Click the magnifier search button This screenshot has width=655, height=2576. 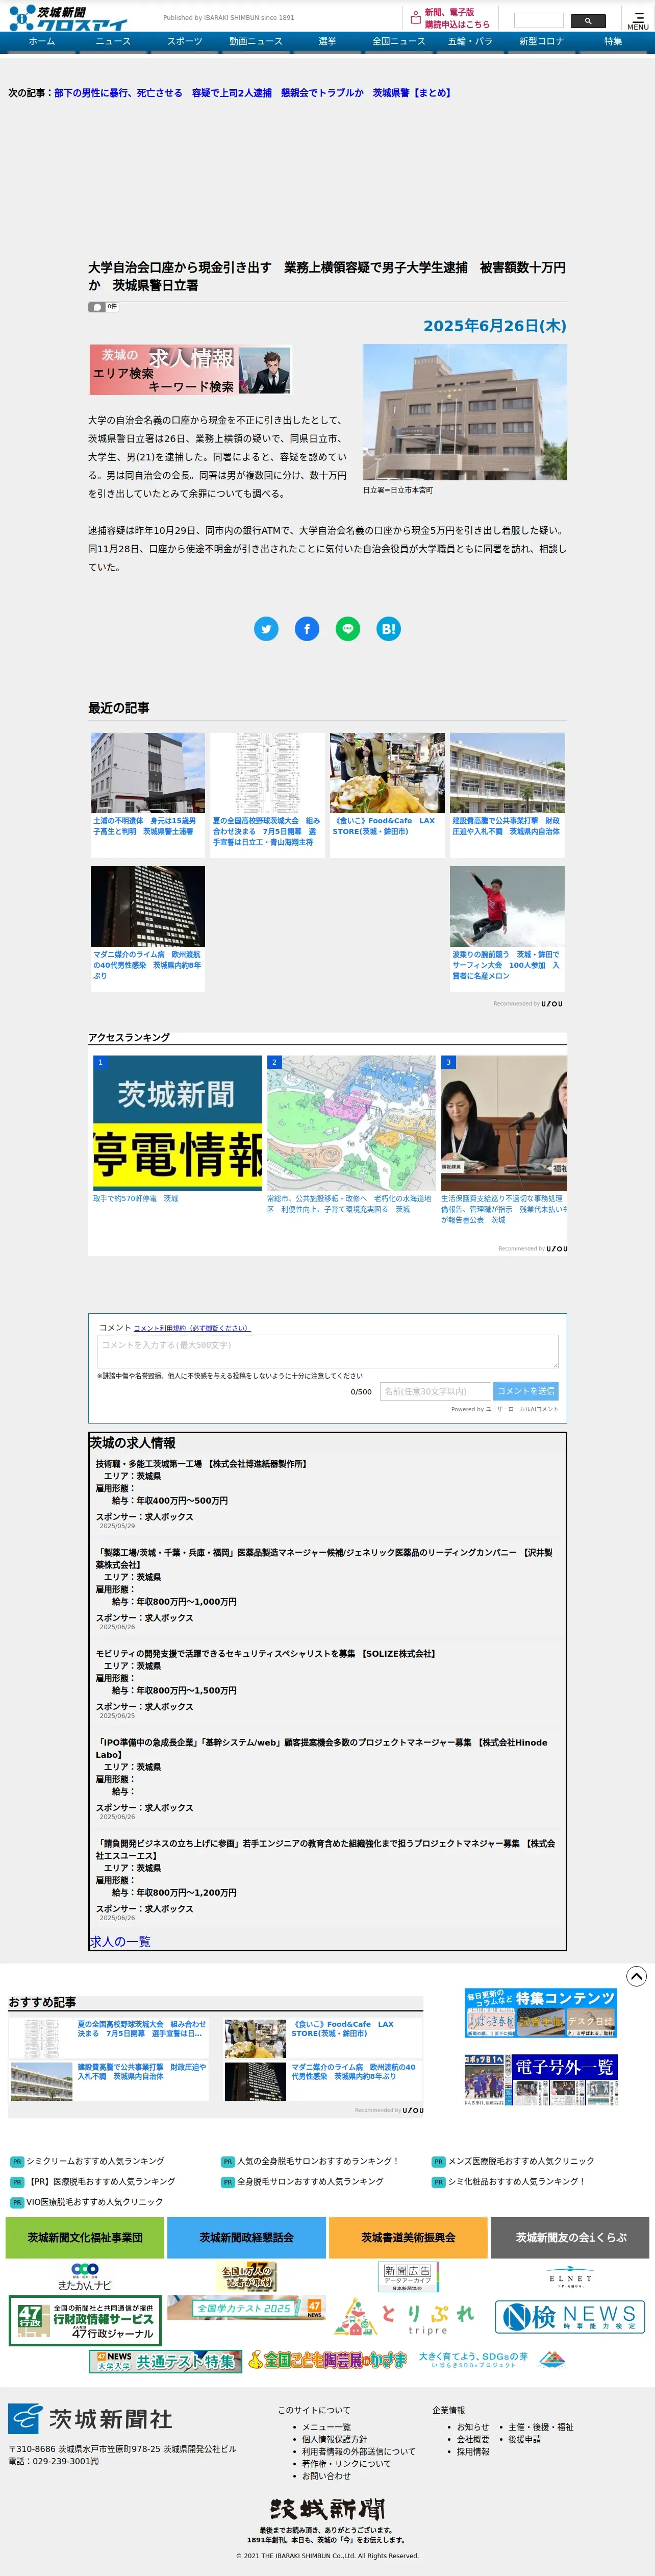click(x=588, y=20)
